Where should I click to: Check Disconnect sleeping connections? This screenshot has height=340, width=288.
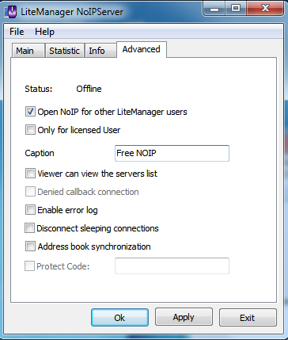[29, 228]
